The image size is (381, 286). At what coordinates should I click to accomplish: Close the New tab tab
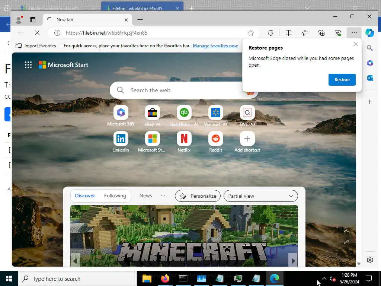tap(126, 20)
